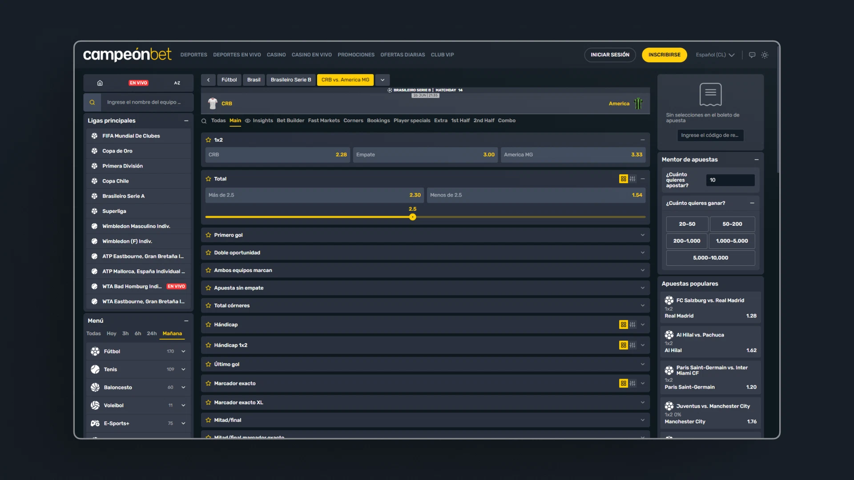Switch Total market to grid view
854x480 pixels.
click(623, 179)
